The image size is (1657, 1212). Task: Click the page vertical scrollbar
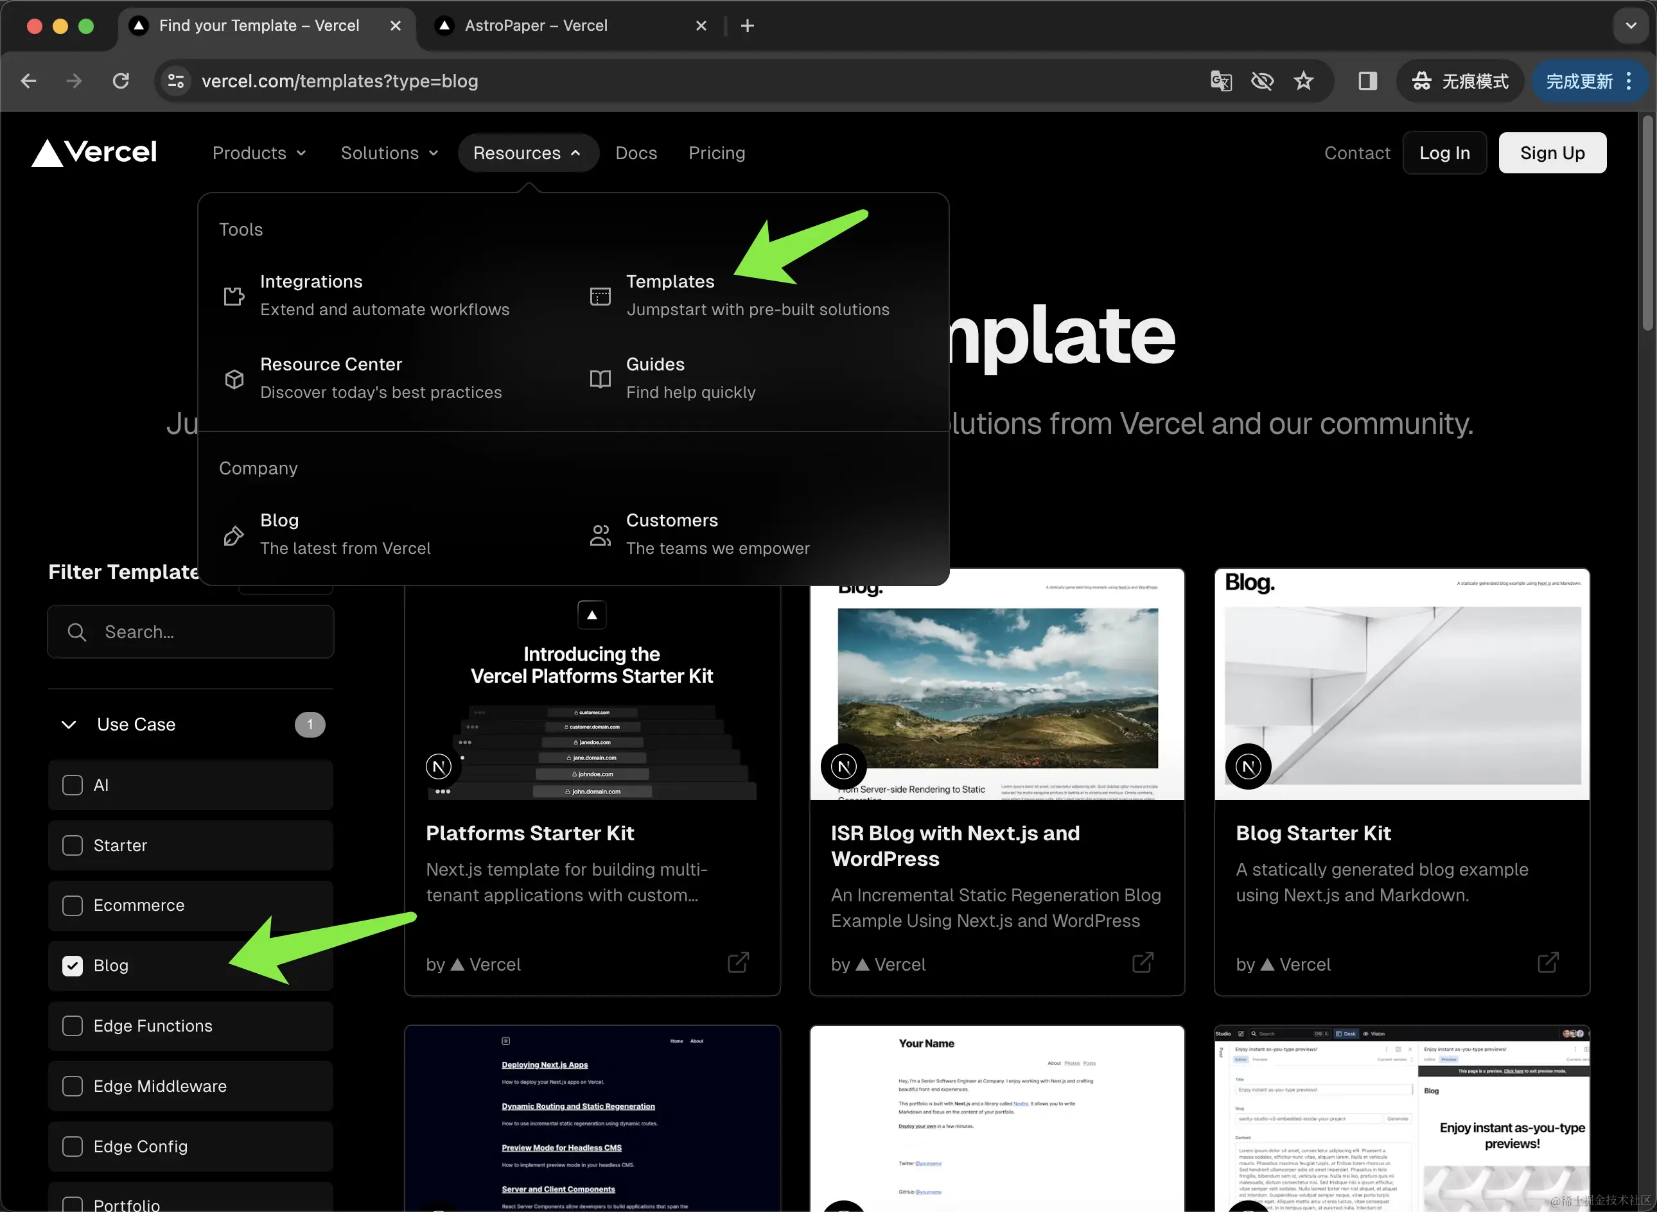point(1647,223)
